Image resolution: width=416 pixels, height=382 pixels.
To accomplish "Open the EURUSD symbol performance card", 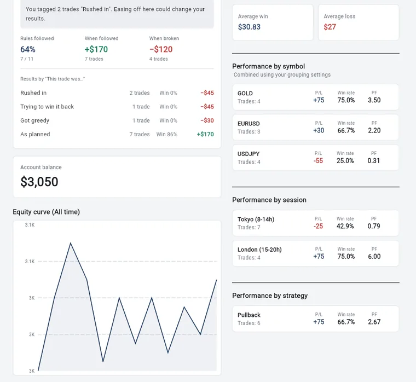I will (315, 128).
